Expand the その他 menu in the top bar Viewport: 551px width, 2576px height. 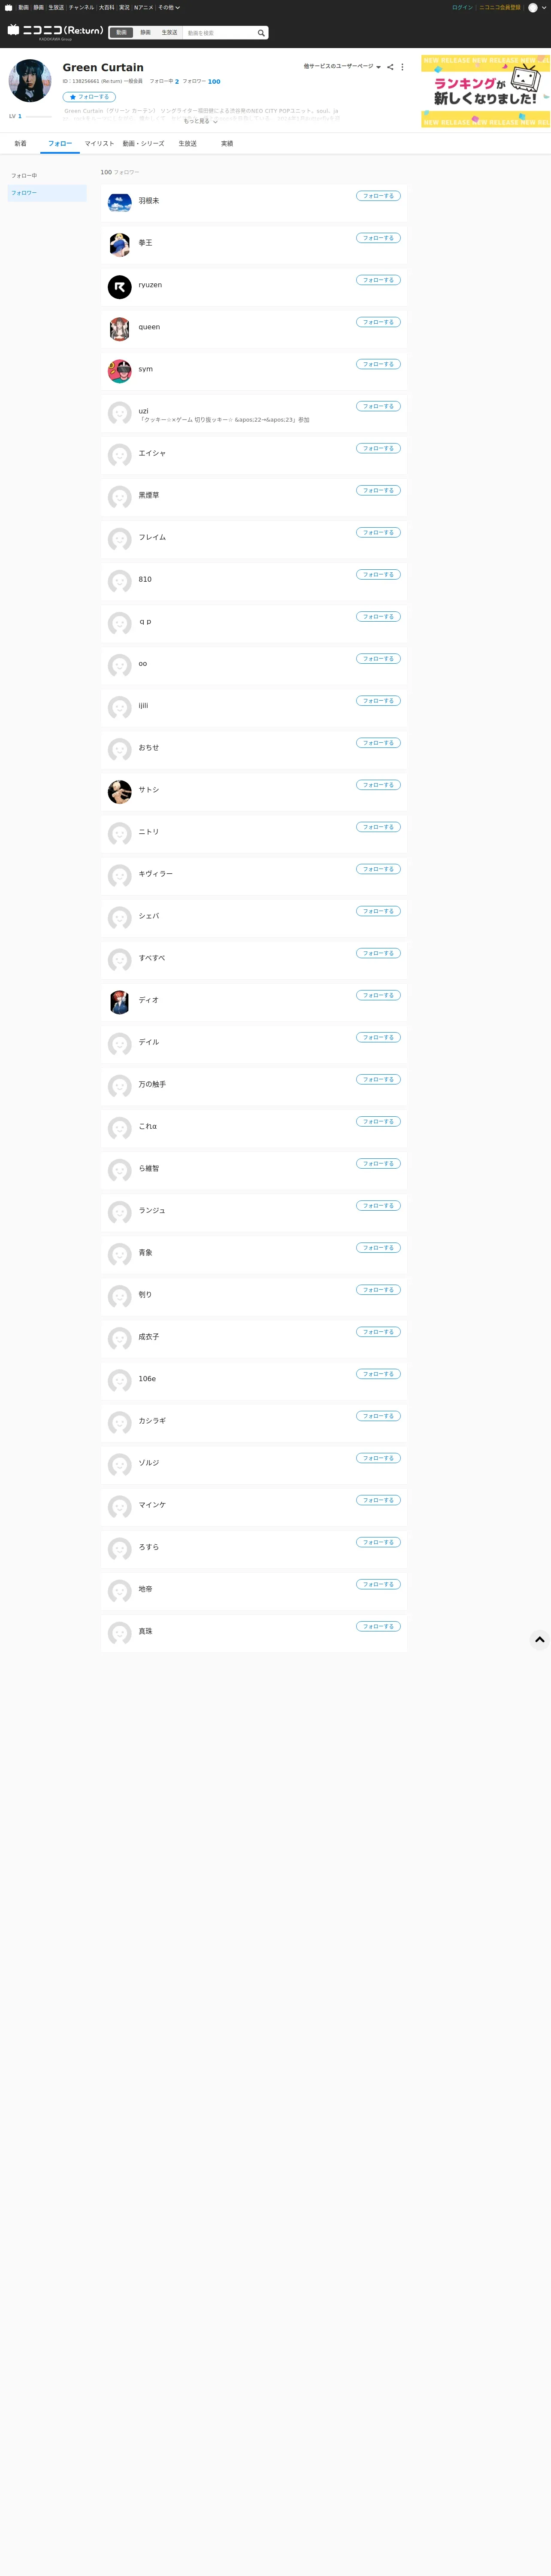click(x=169, y=7)
